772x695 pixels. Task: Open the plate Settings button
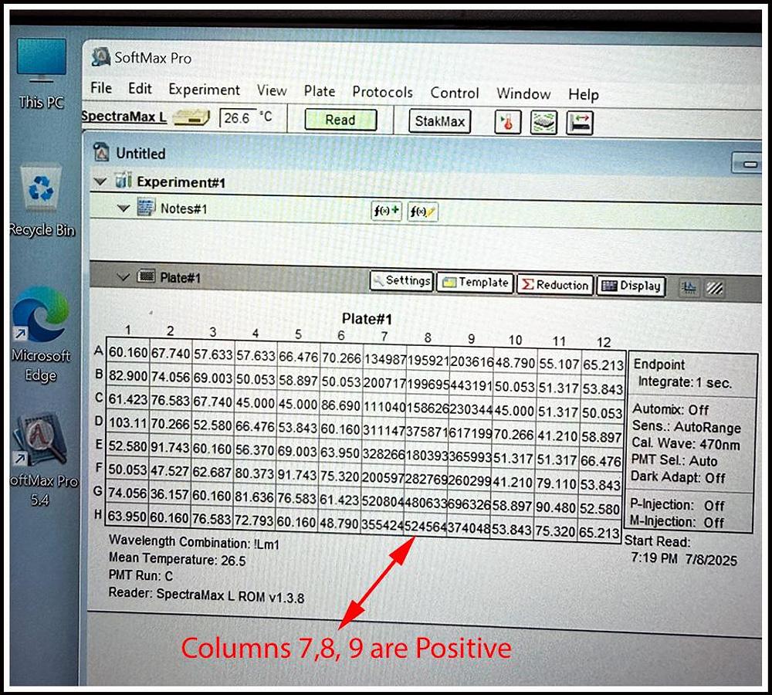pyautogui.click(x=401, y=282)
